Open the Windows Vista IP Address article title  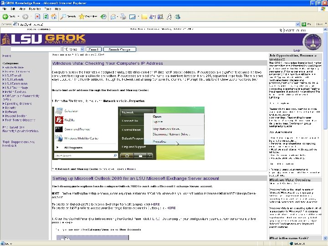click(x=108, y=63)
